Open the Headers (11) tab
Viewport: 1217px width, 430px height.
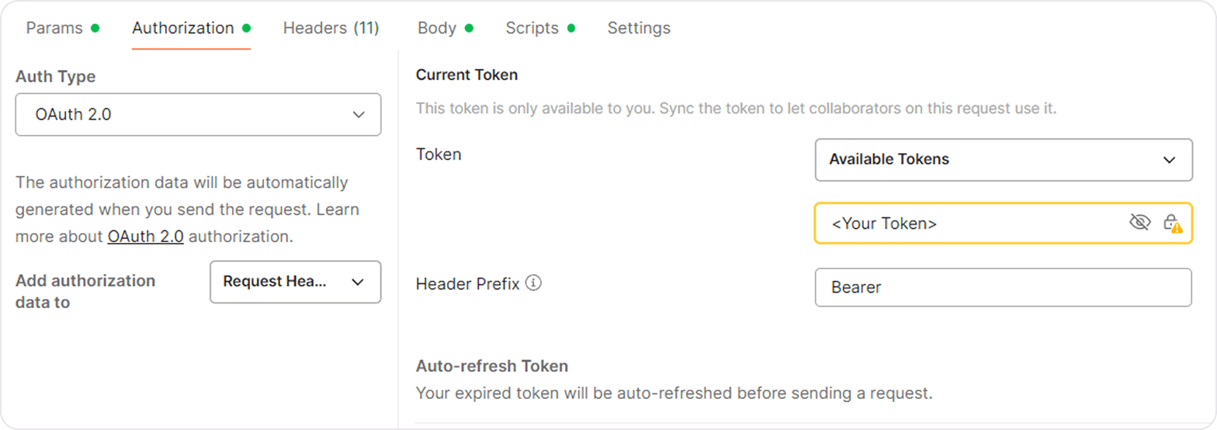coord(331,28)
